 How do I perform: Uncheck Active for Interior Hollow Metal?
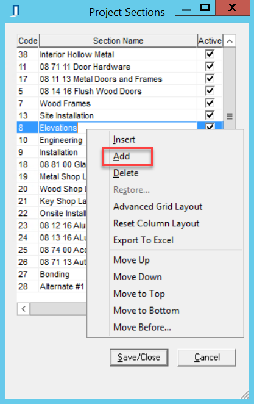[x=210, y=54]
